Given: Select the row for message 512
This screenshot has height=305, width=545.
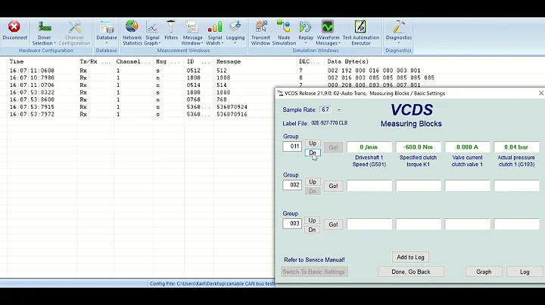Looking at the screenshot, I should tap(223, 70).
